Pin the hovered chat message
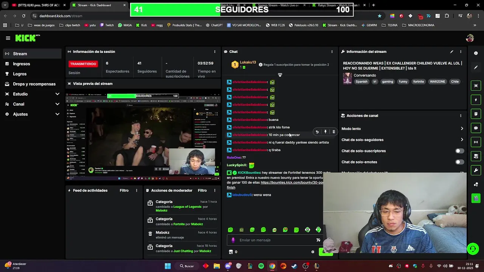This screenshot has width=484, height=272. pos(325,132)
